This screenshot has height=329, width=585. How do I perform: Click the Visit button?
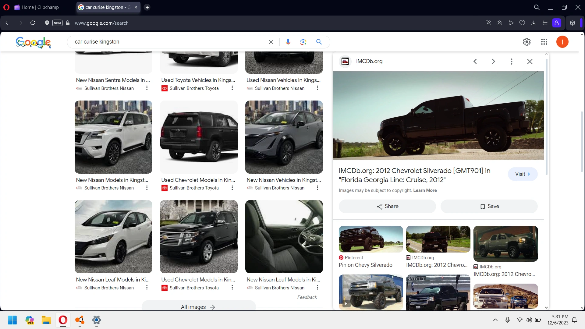[523, 174]
